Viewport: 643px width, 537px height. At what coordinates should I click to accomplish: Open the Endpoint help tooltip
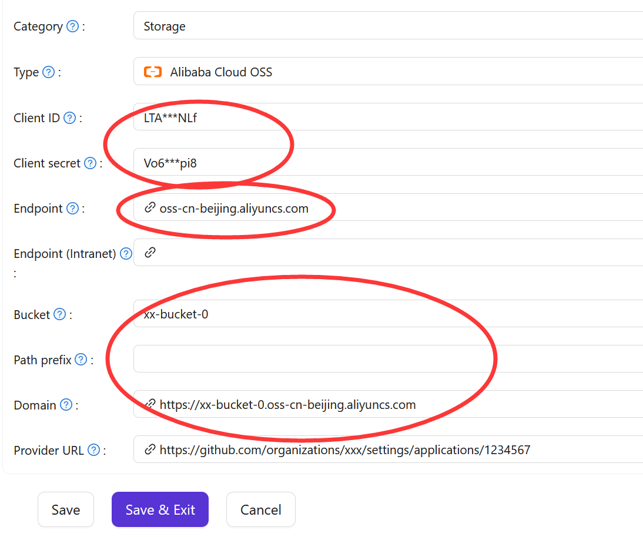[x=72, y=208]
